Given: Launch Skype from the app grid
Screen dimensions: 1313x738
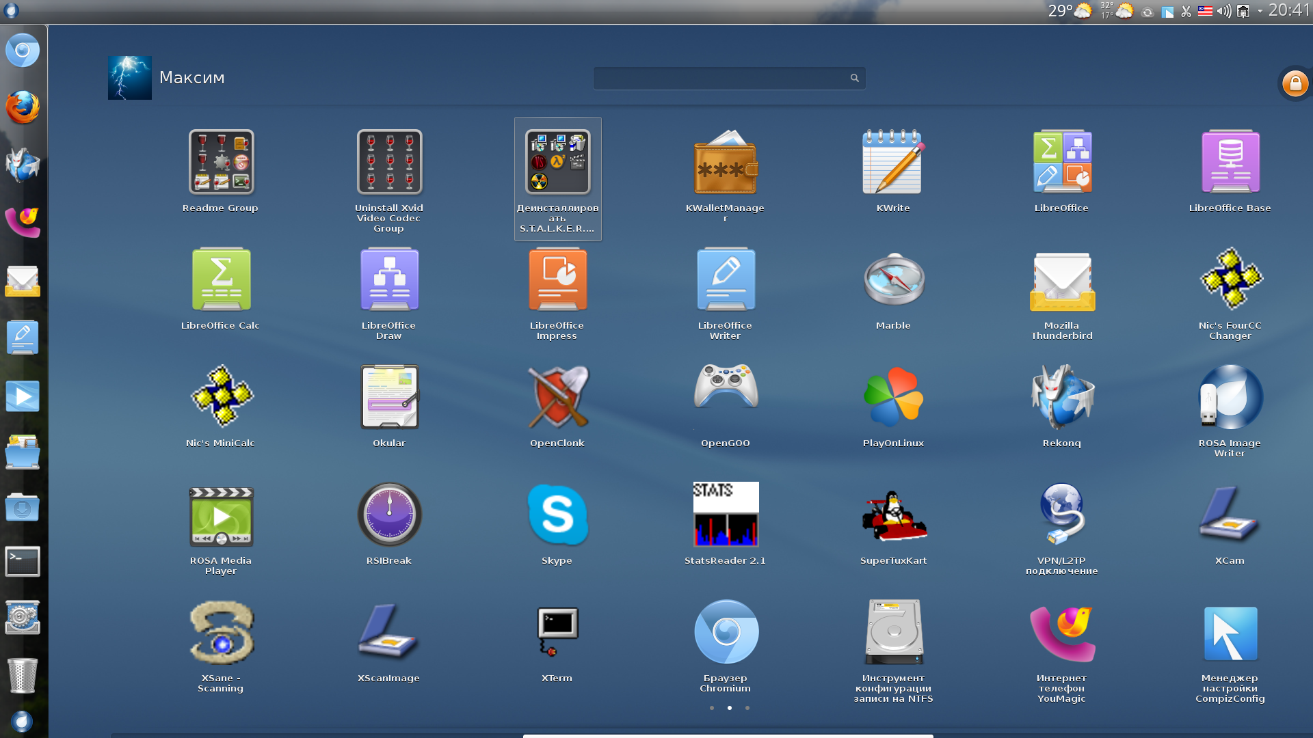Looking at the screenshot, I should coord(557,515).
